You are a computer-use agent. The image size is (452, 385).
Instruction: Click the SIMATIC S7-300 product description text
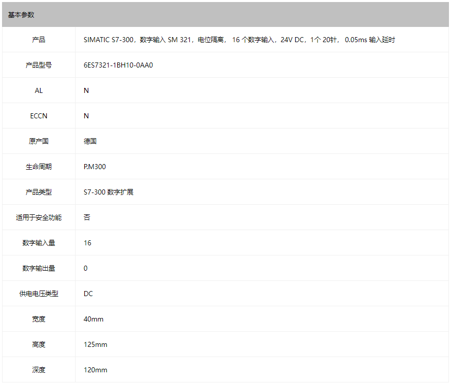tap(239, 40)
